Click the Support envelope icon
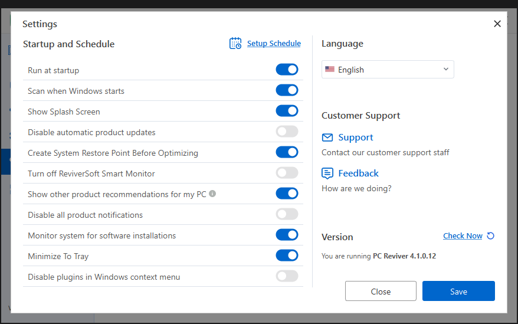This screenshot has width=518, height=324. click(x=327, y=137)
